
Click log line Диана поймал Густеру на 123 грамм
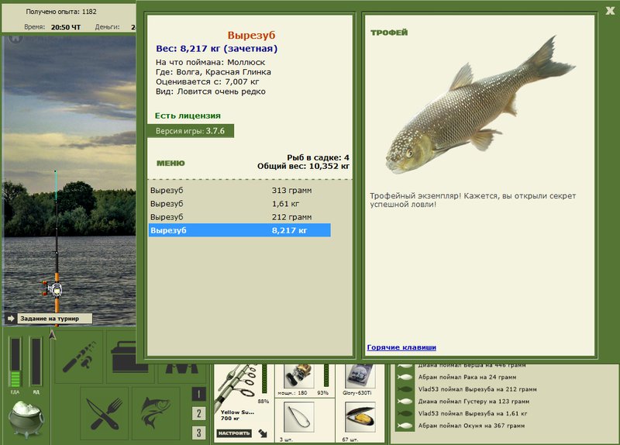[x=474, y=402]
